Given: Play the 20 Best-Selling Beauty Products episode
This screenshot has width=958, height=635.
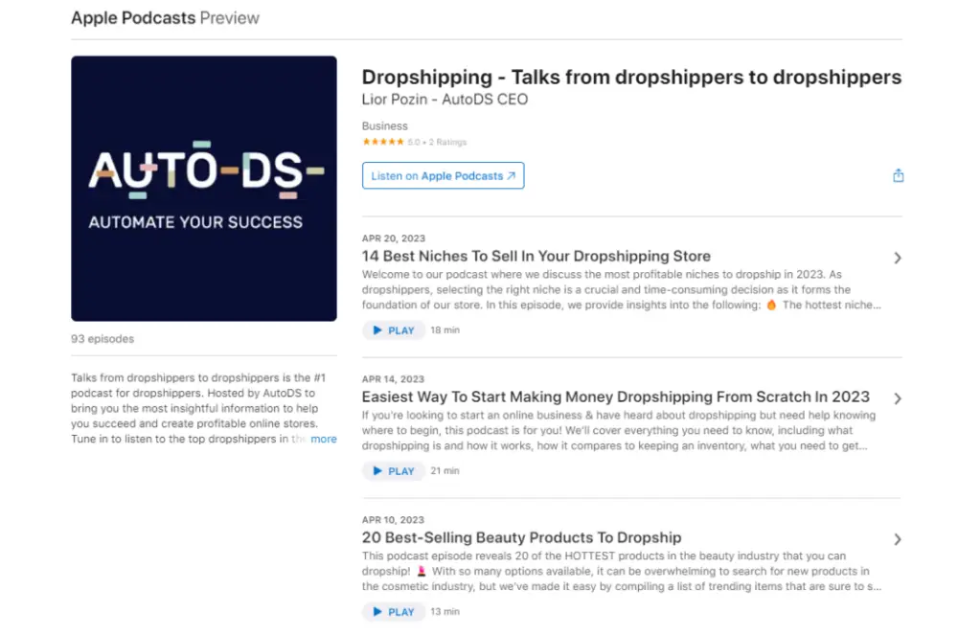Looking at the screenshot, I should (x=394, y=612).
